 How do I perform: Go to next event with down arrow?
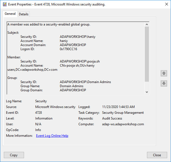tap(164, 83)
